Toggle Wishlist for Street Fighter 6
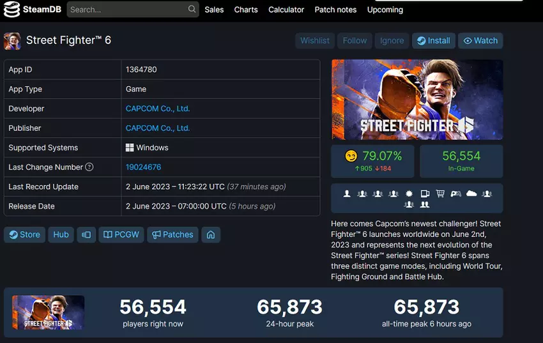 [315, 40]
